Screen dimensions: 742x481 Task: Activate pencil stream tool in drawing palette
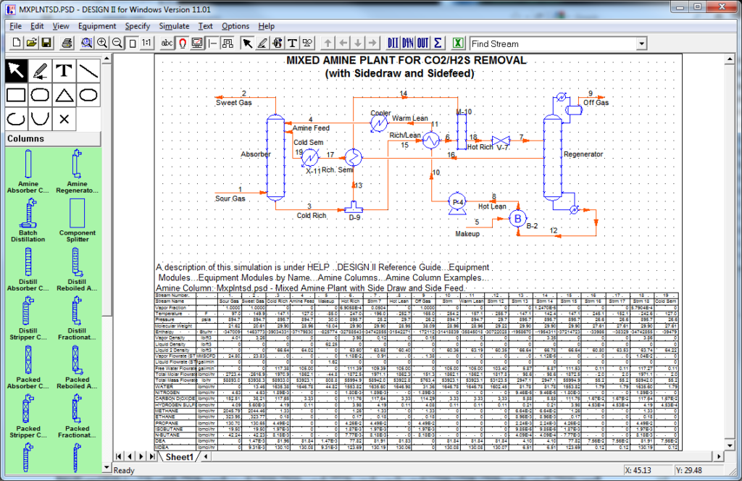point(41,71)
